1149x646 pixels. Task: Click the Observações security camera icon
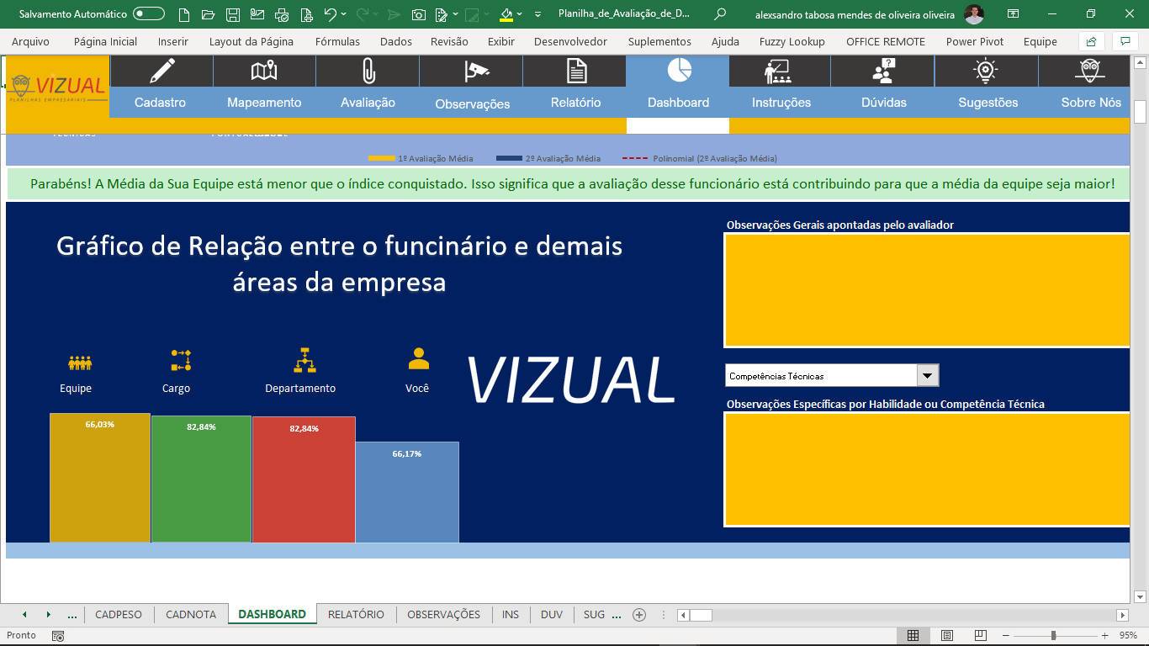coord(476,71)
